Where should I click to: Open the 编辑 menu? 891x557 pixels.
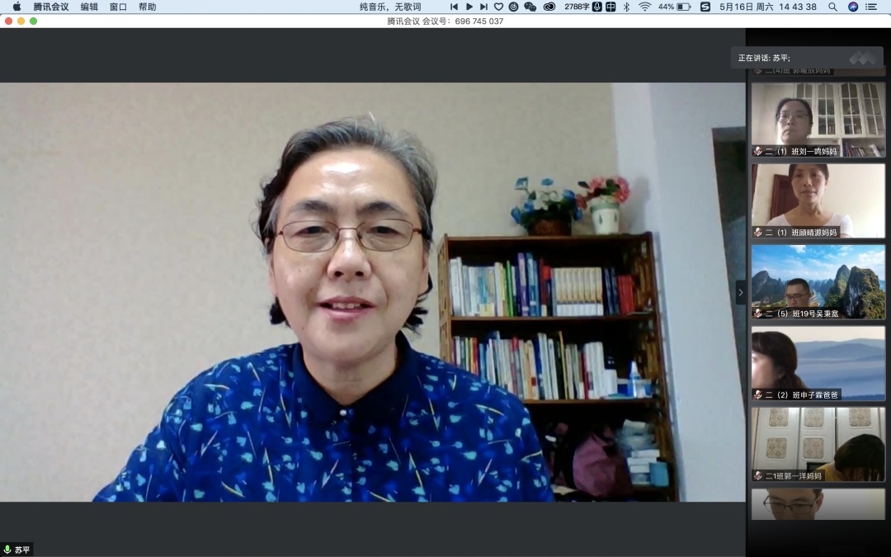click(x=89, y=7)
